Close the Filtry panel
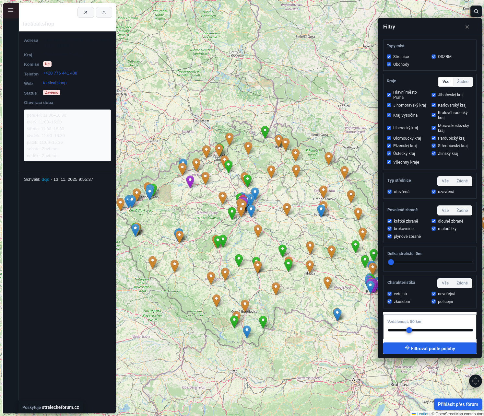The width and height of the screenshot is (484, 416). click(x=467, y=27)
